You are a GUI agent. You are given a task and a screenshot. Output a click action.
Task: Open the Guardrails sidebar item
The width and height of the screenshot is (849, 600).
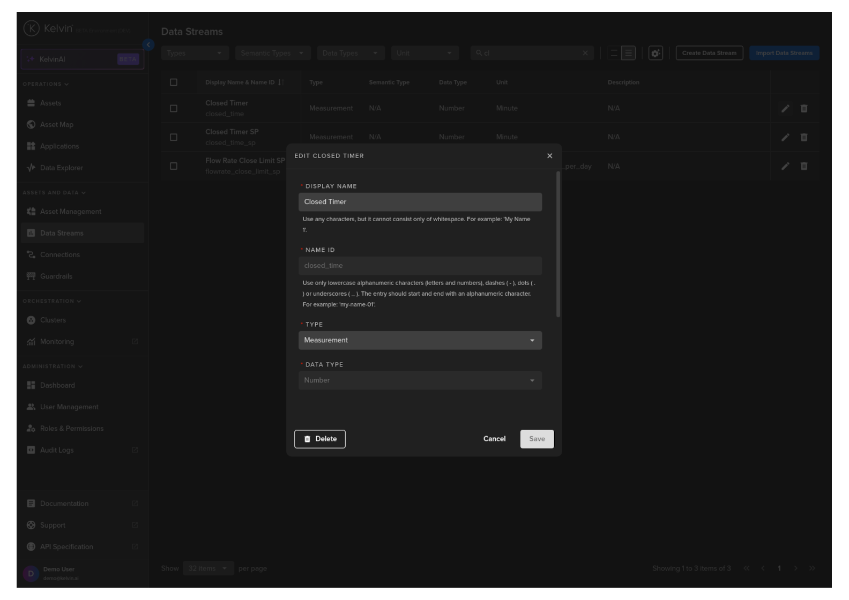(x=56, y=277)
